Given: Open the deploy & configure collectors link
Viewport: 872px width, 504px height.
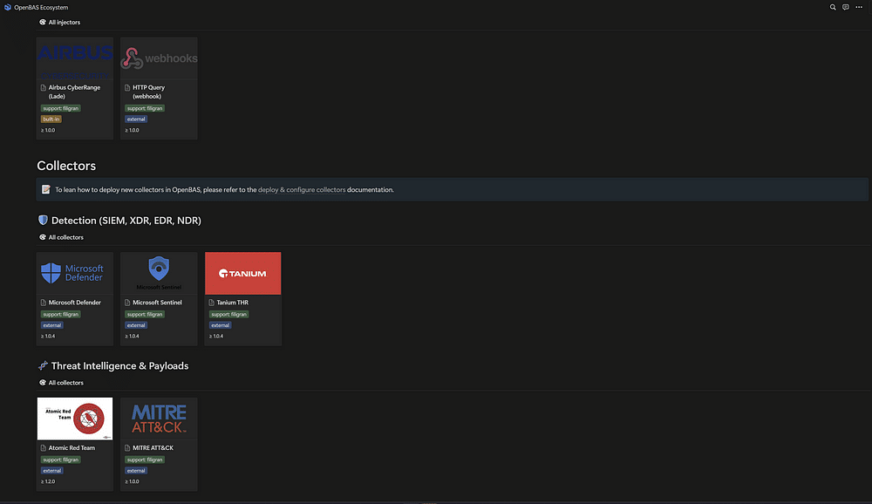Looking at the screenshot, I should [301, 189].
